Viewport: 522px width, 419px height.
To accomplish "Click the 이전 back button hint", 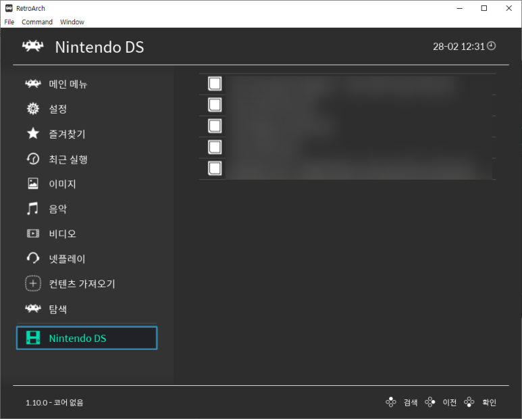I will pos(450,402).
